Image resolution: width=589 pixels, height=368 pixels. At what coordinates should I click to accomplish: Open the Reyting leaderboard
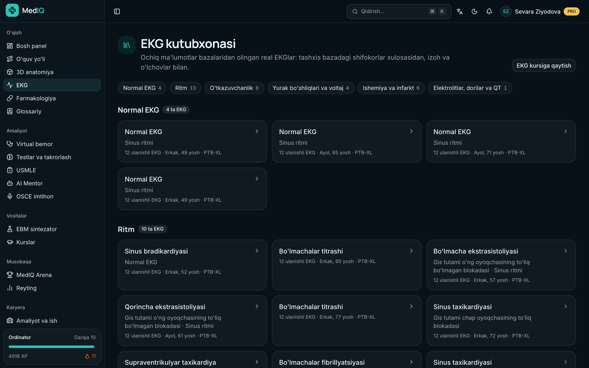click(x=52, y=288)
